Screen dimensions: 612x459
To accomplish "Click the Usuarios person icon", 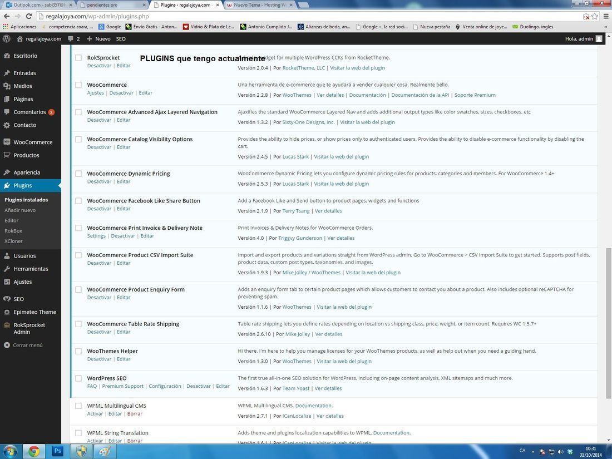I will (x=7, y=256).
